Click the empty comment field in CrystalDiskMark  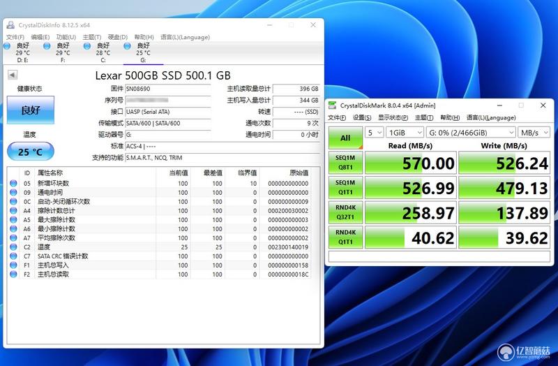[x=439, y=256]
